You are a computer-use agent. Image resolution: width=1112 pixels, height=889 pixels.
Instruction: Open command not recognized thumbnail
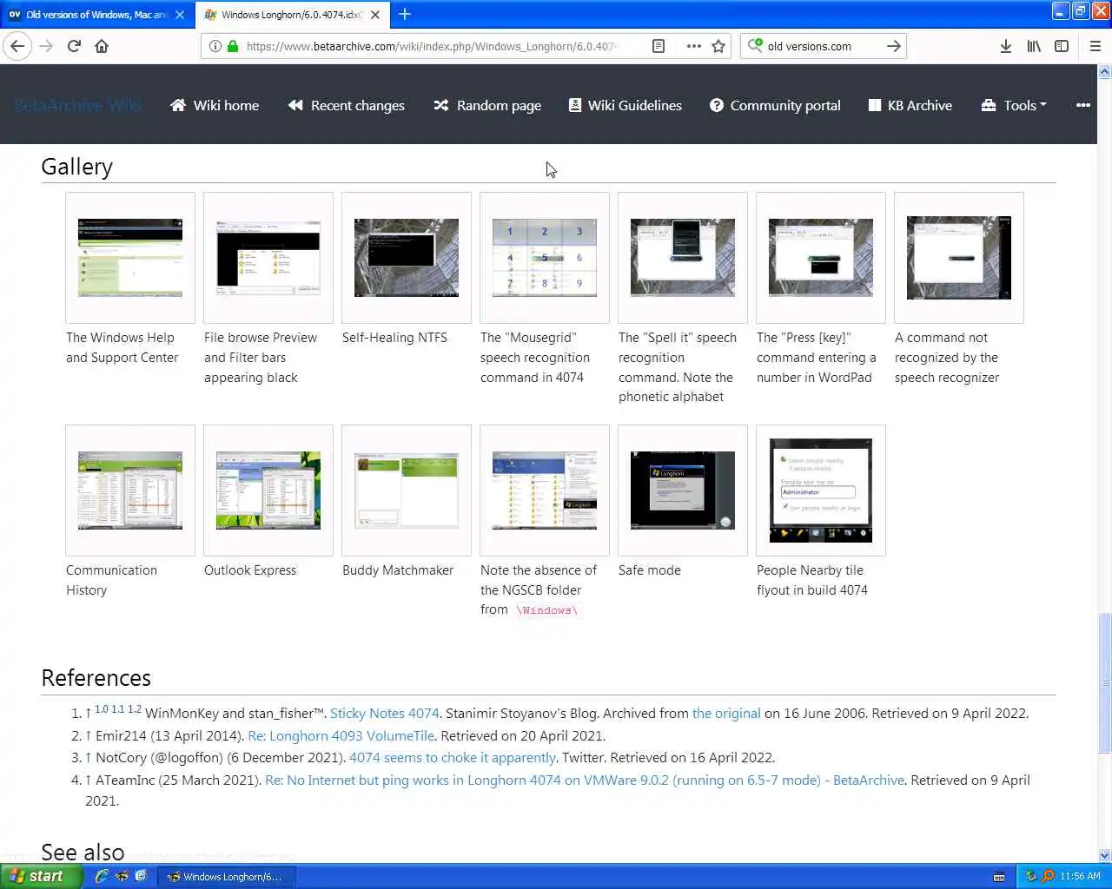coord(959,258)
